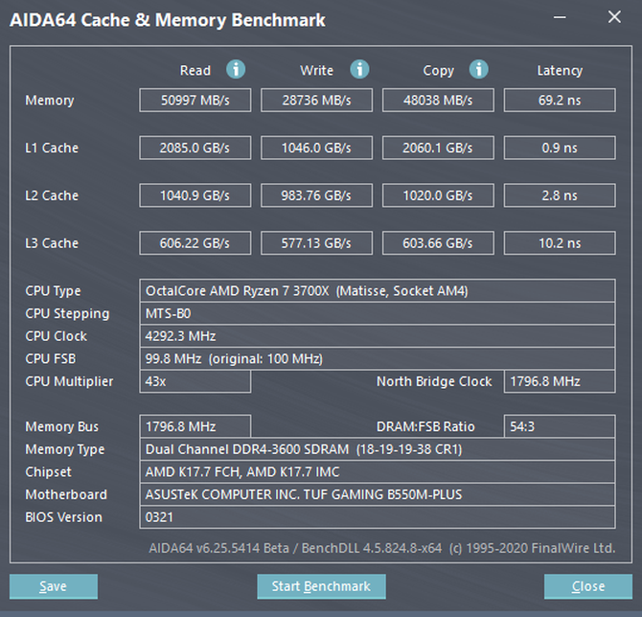
Task: Click the DRAM:FSB Ratio value
Action: click(x=560, y=426)
